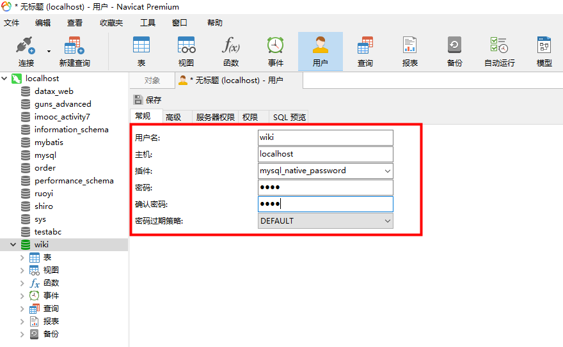563x347 pixels.
Task: Expand the 事件 node under wiki
Action: tap(22, 296)
